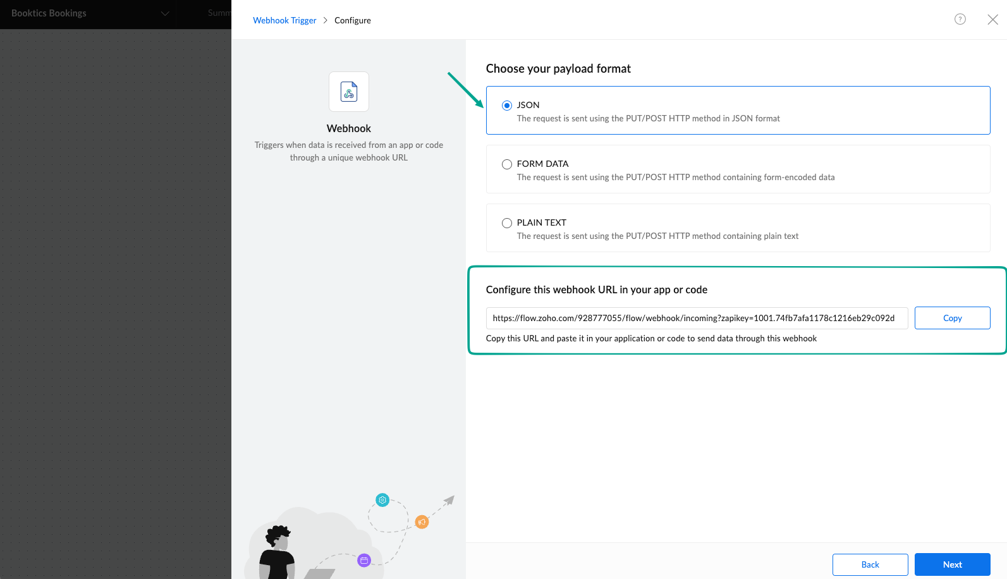The image size is (1007, 579).
Task: Select the PLAIN TEXT radio button
Action: (x=506, y=223)
